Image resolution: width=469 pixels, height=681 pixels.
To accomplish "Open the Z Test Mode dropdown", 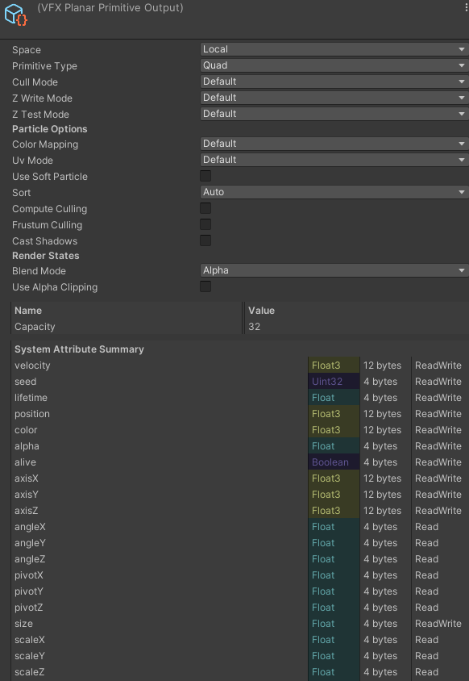I will (332, 114).
